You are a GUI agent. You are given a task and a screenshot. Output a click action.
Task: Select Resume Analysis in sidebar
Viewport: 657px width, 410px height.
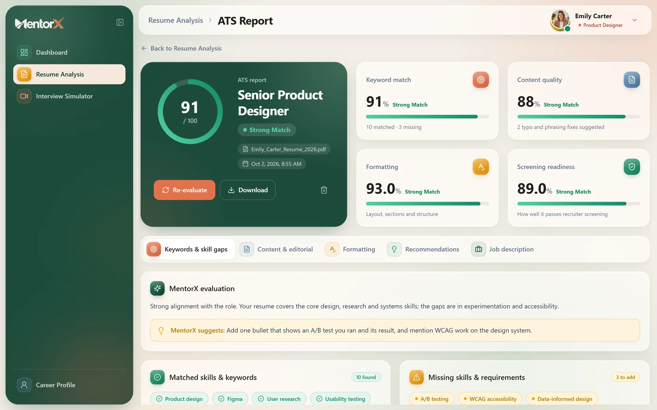coord(69,74)
